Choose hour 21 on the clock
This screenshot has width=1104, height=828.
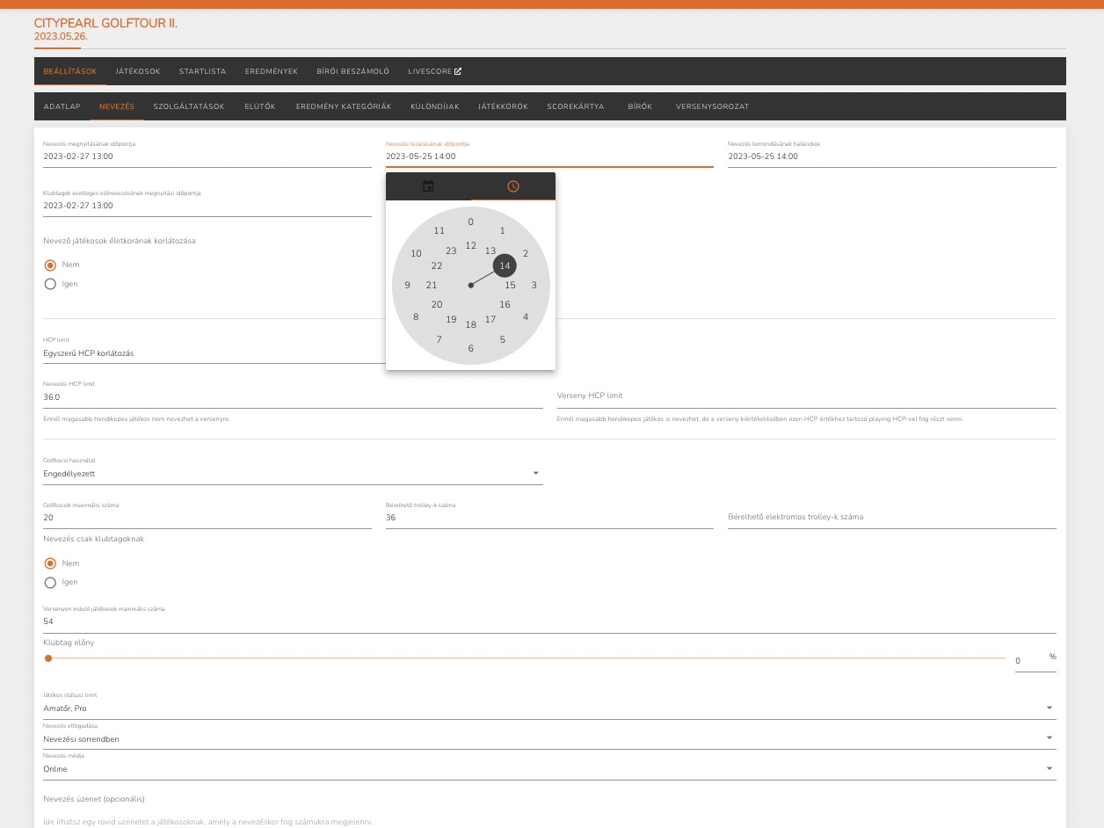pos(432,285)
